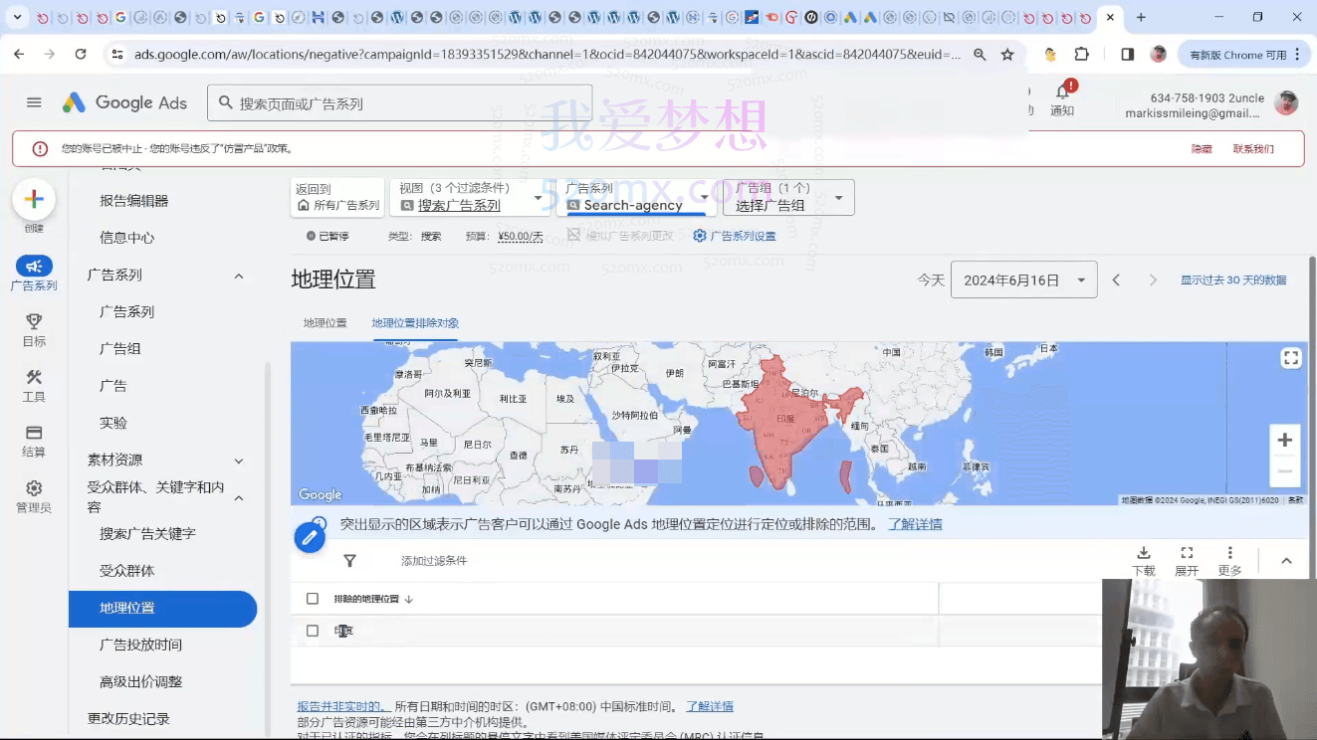Download the excluded locations table
Viewport: 1317px width, 740px height.
(x=1143, y=560)
